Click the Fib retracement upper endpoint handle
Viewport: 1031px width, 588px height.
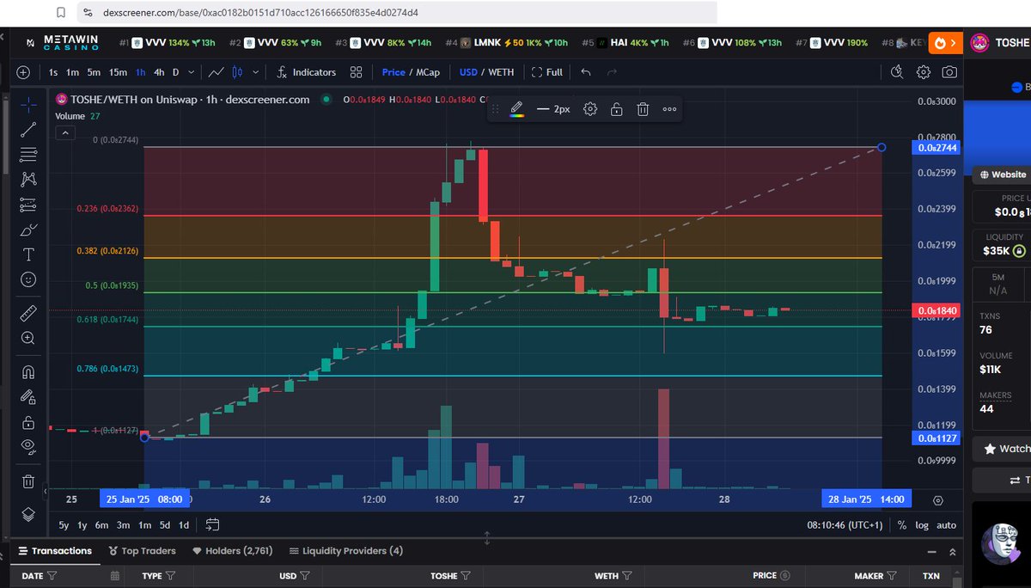click(882, 148)
